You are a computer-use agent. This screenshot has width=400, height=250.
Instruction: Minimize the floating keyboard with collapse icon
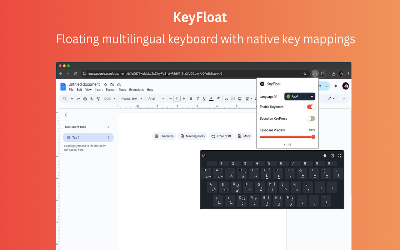[340, 156]
